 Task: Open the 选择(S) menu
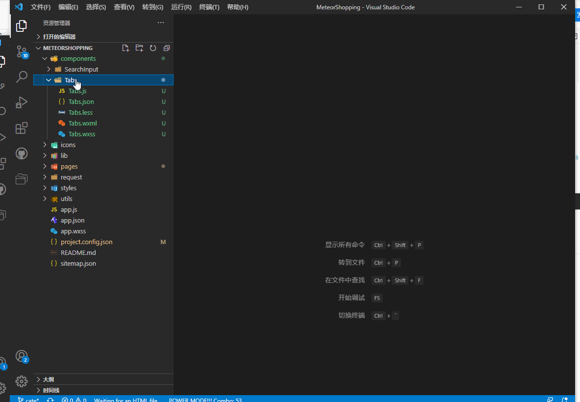pyautogui.click(x=96, y=7)
